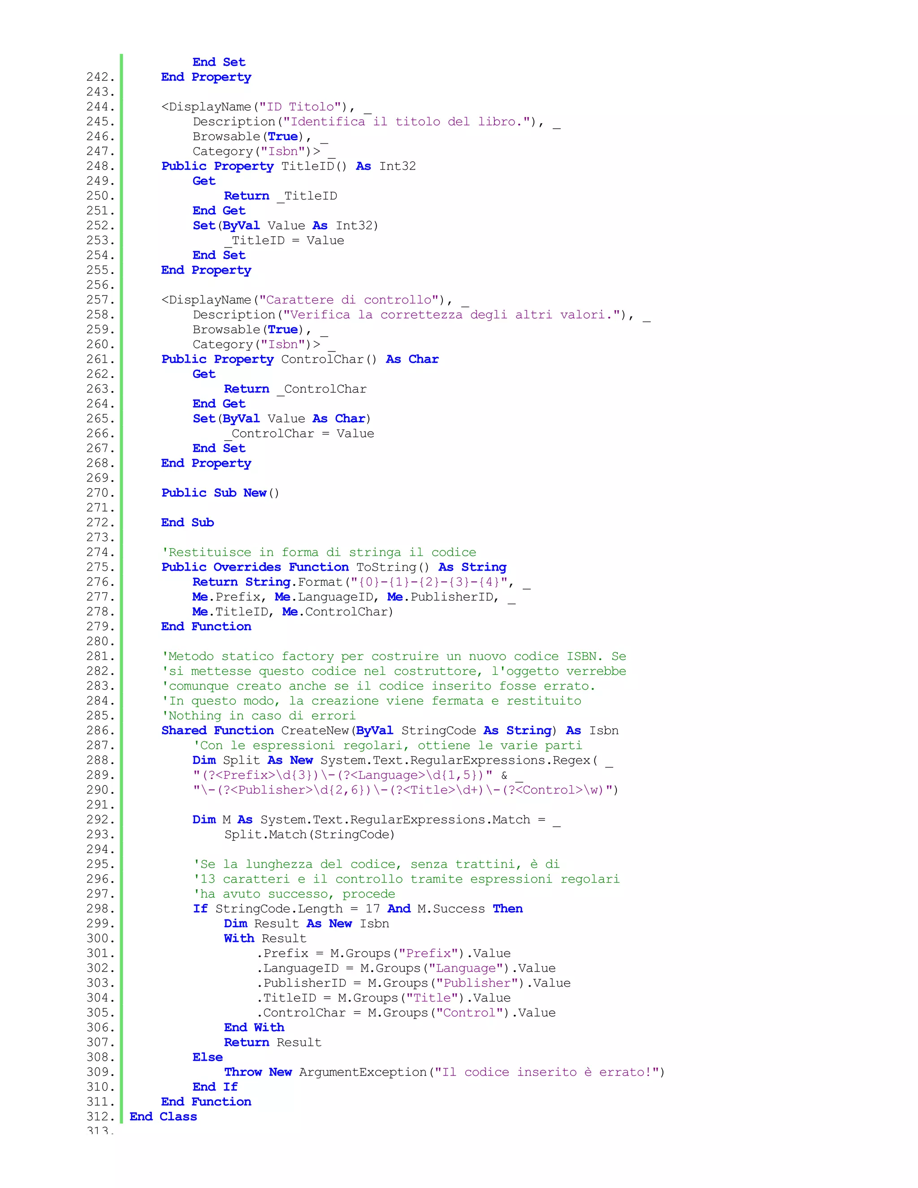Click line number 242 in the margin
This screenshot has width=918, height=1188.
[x=100, y=77]
